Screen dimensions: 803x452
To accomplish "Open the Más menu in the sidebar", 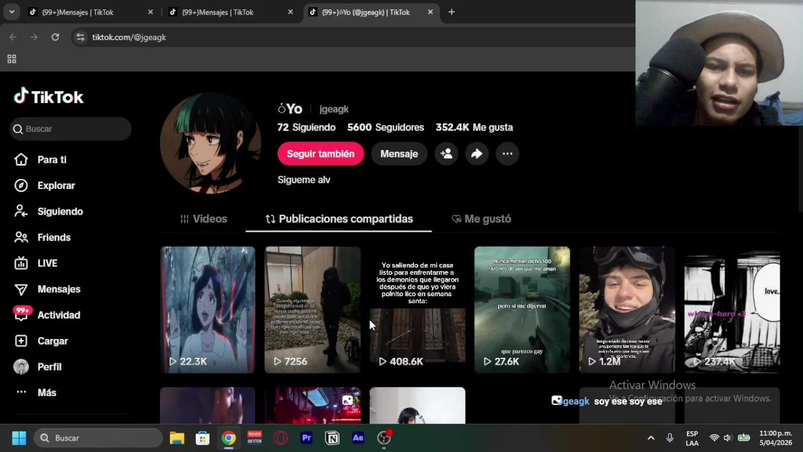I will (x=35, y=392).
